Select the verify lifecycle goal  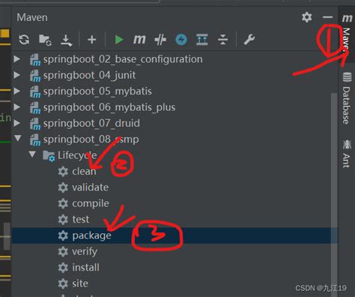tap(85, 251)
